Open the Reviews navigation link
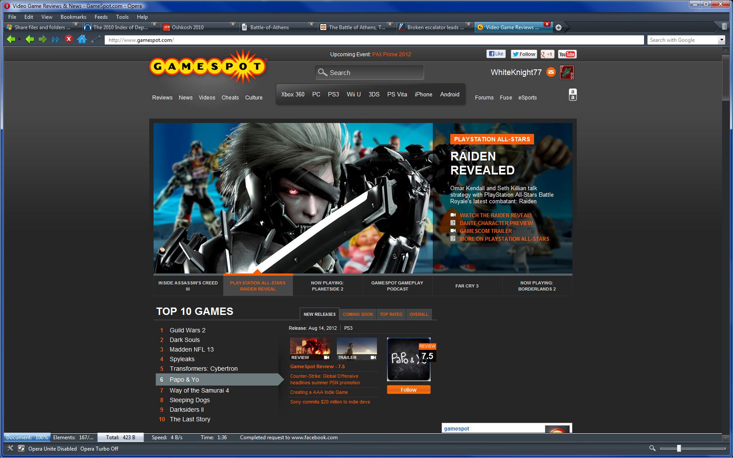 pyautogui.click(x=162, y=98)
